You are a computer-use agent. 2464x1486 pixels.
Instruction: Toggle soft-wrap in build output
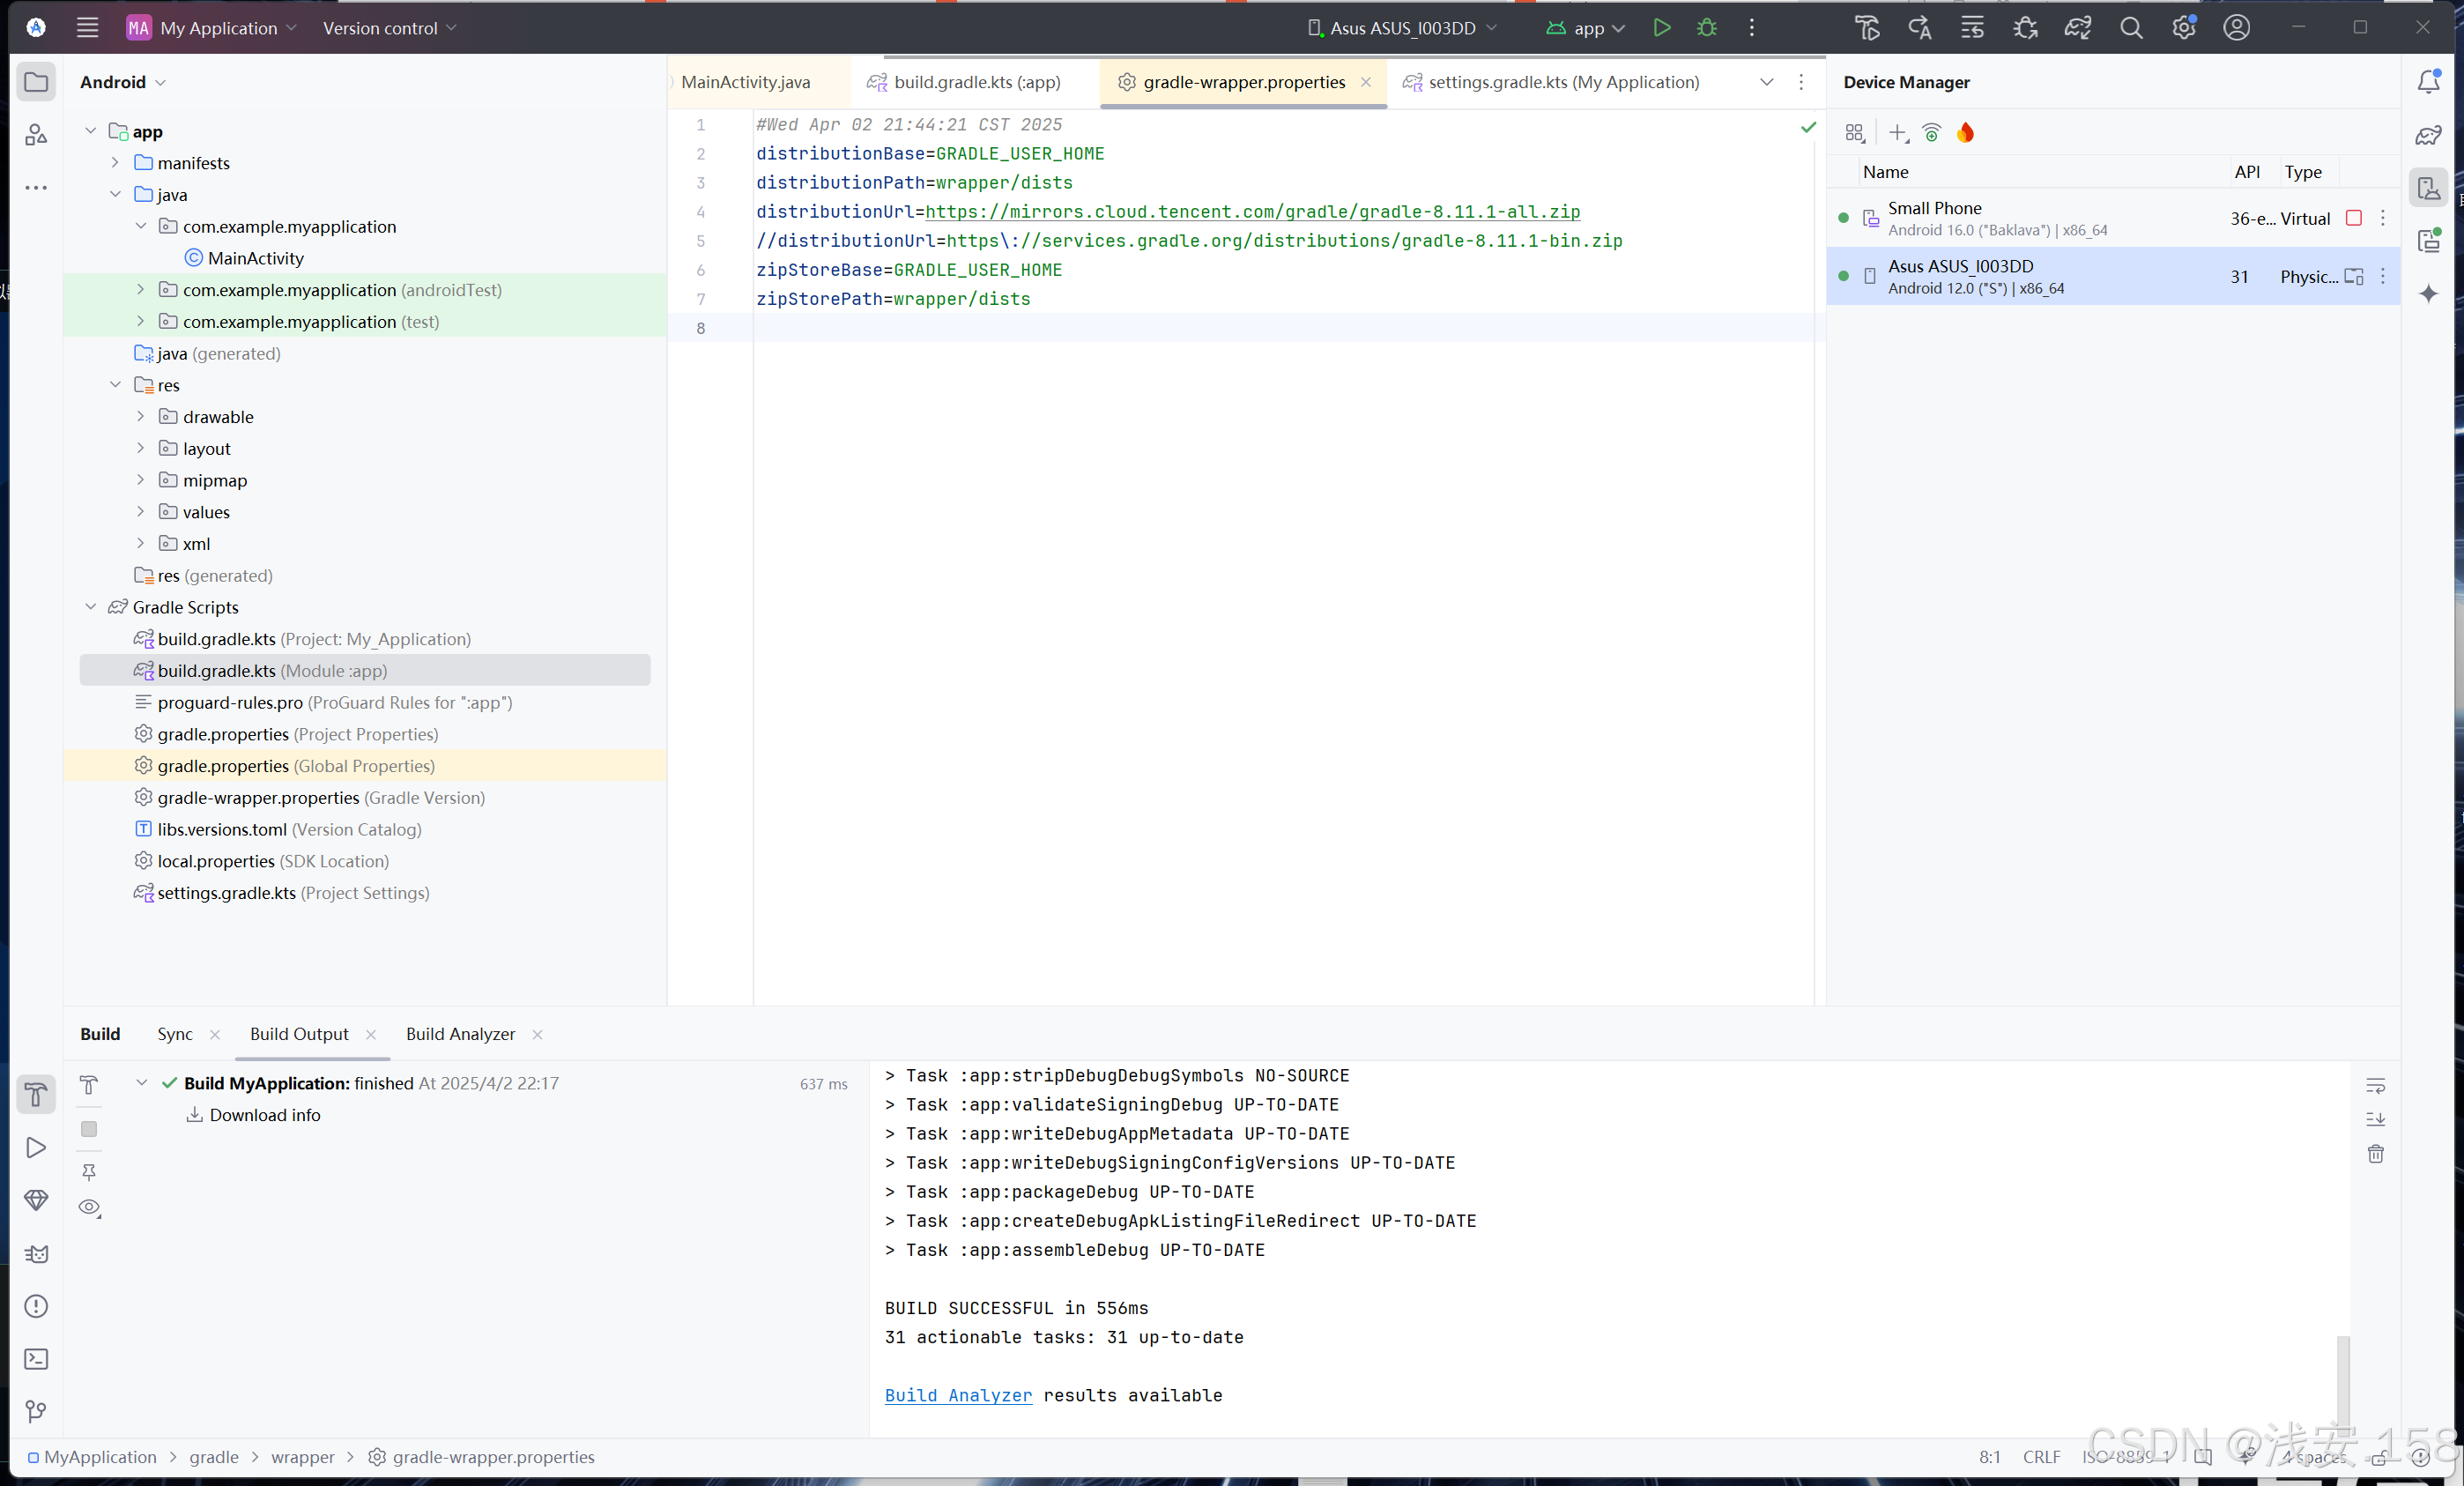[x=2376, y=1086]
